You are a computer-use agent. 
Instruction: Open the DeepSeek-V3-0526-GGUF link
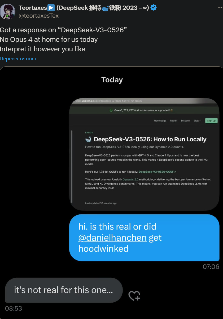coord(156,172)
